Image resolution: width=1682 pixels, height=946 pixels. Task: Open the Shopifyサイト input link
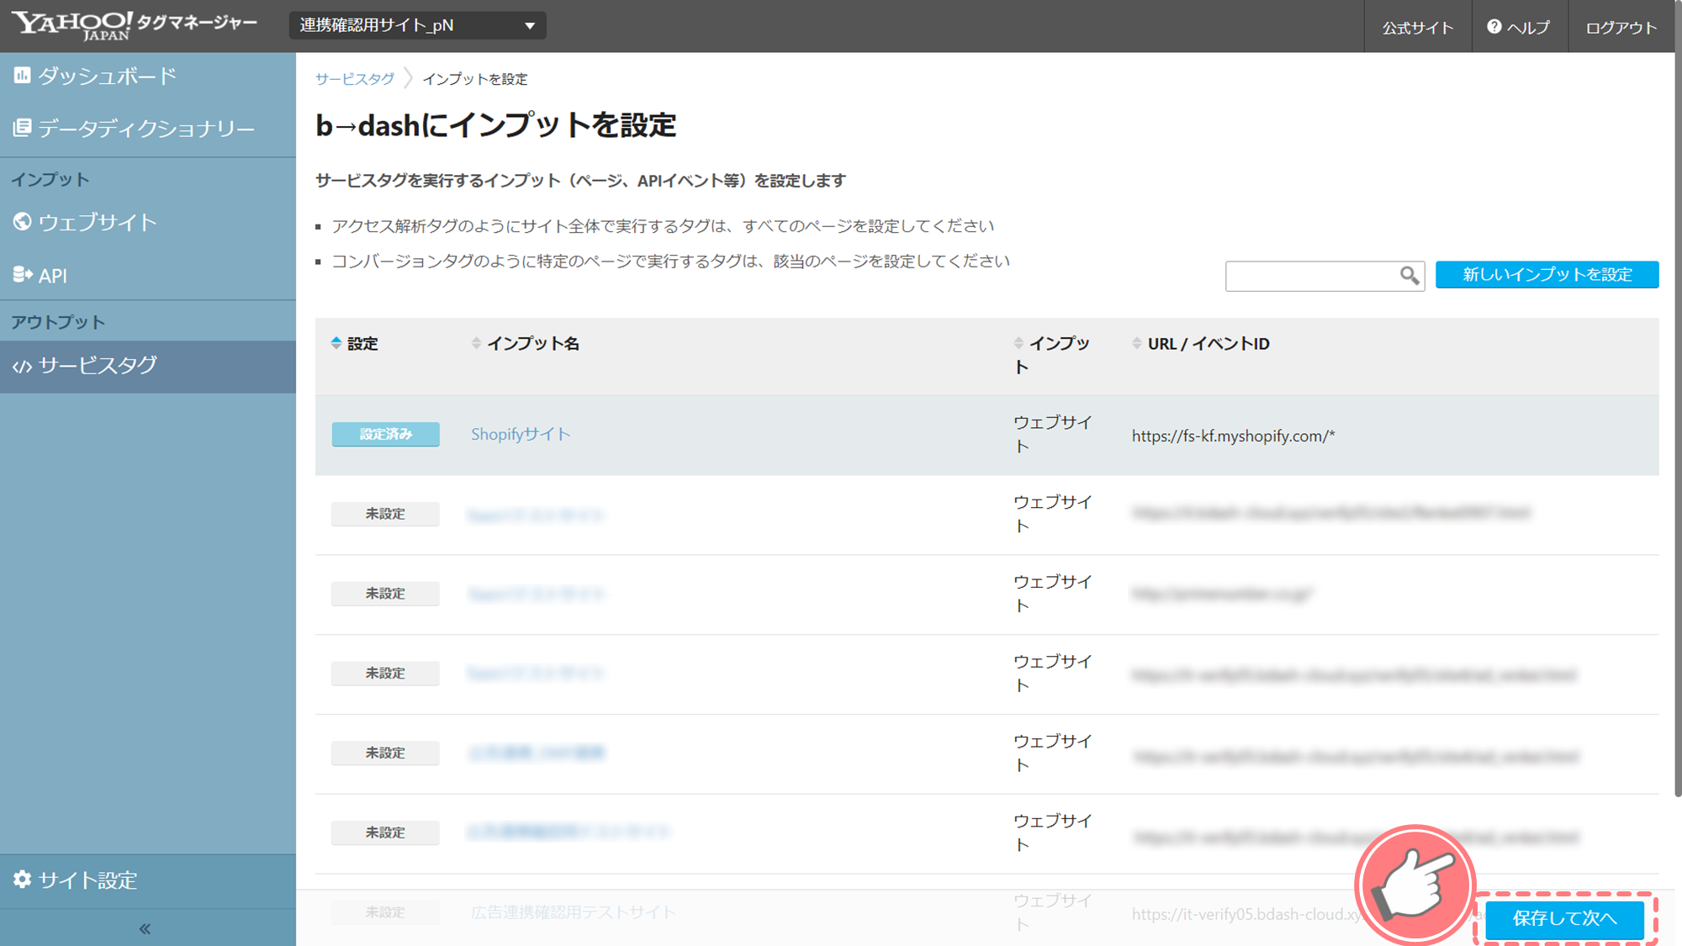coord(521,435)
